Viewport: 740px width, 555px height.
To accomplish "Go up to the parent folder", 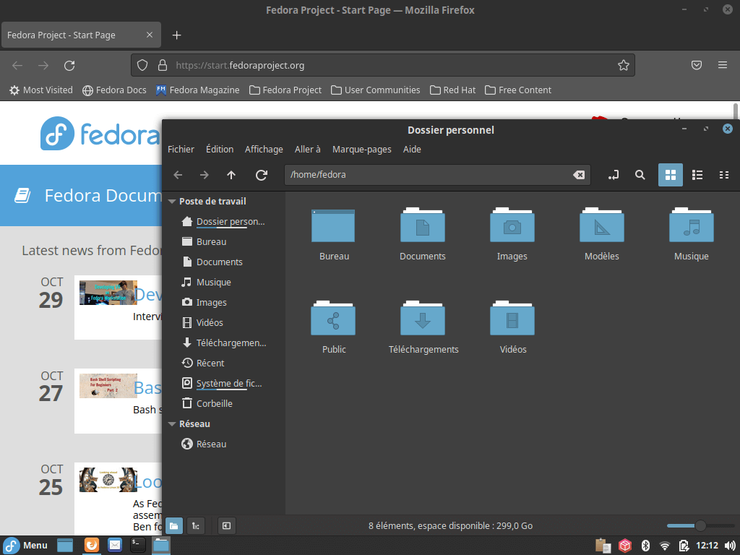I will pos(231,175).
